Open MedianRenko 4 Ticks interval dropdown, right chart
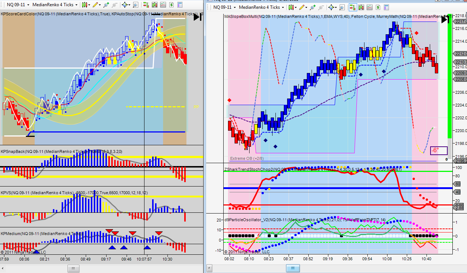The width and height of the screenshot is (467, 273). [x=261, y=7]
